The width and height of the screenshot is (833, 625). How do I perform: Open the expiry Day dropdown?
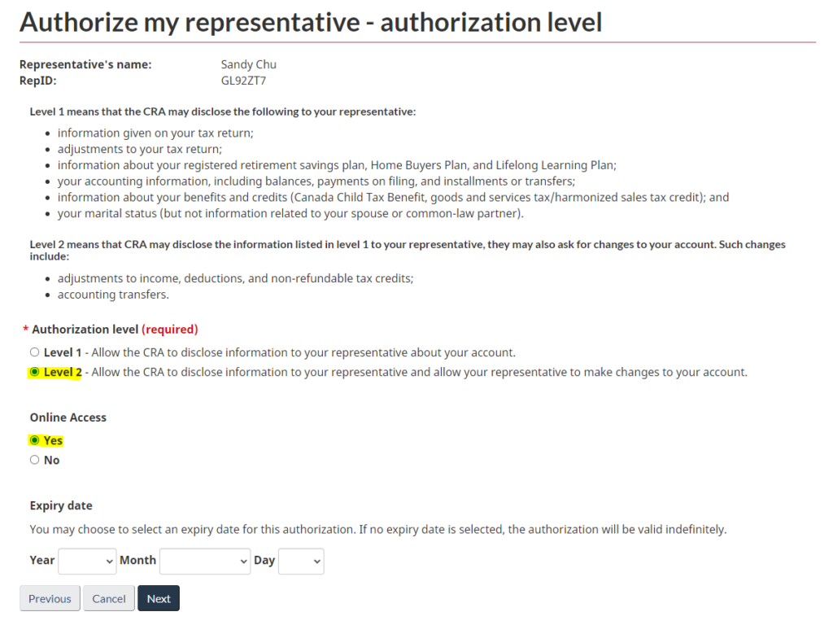coord(301,561)
